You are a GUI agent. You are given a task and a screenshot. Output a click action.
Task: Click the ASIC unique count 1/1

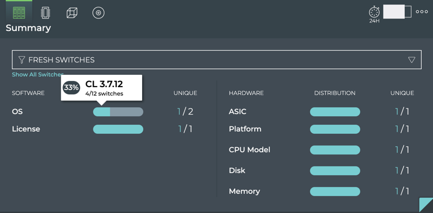pos(402,112)
